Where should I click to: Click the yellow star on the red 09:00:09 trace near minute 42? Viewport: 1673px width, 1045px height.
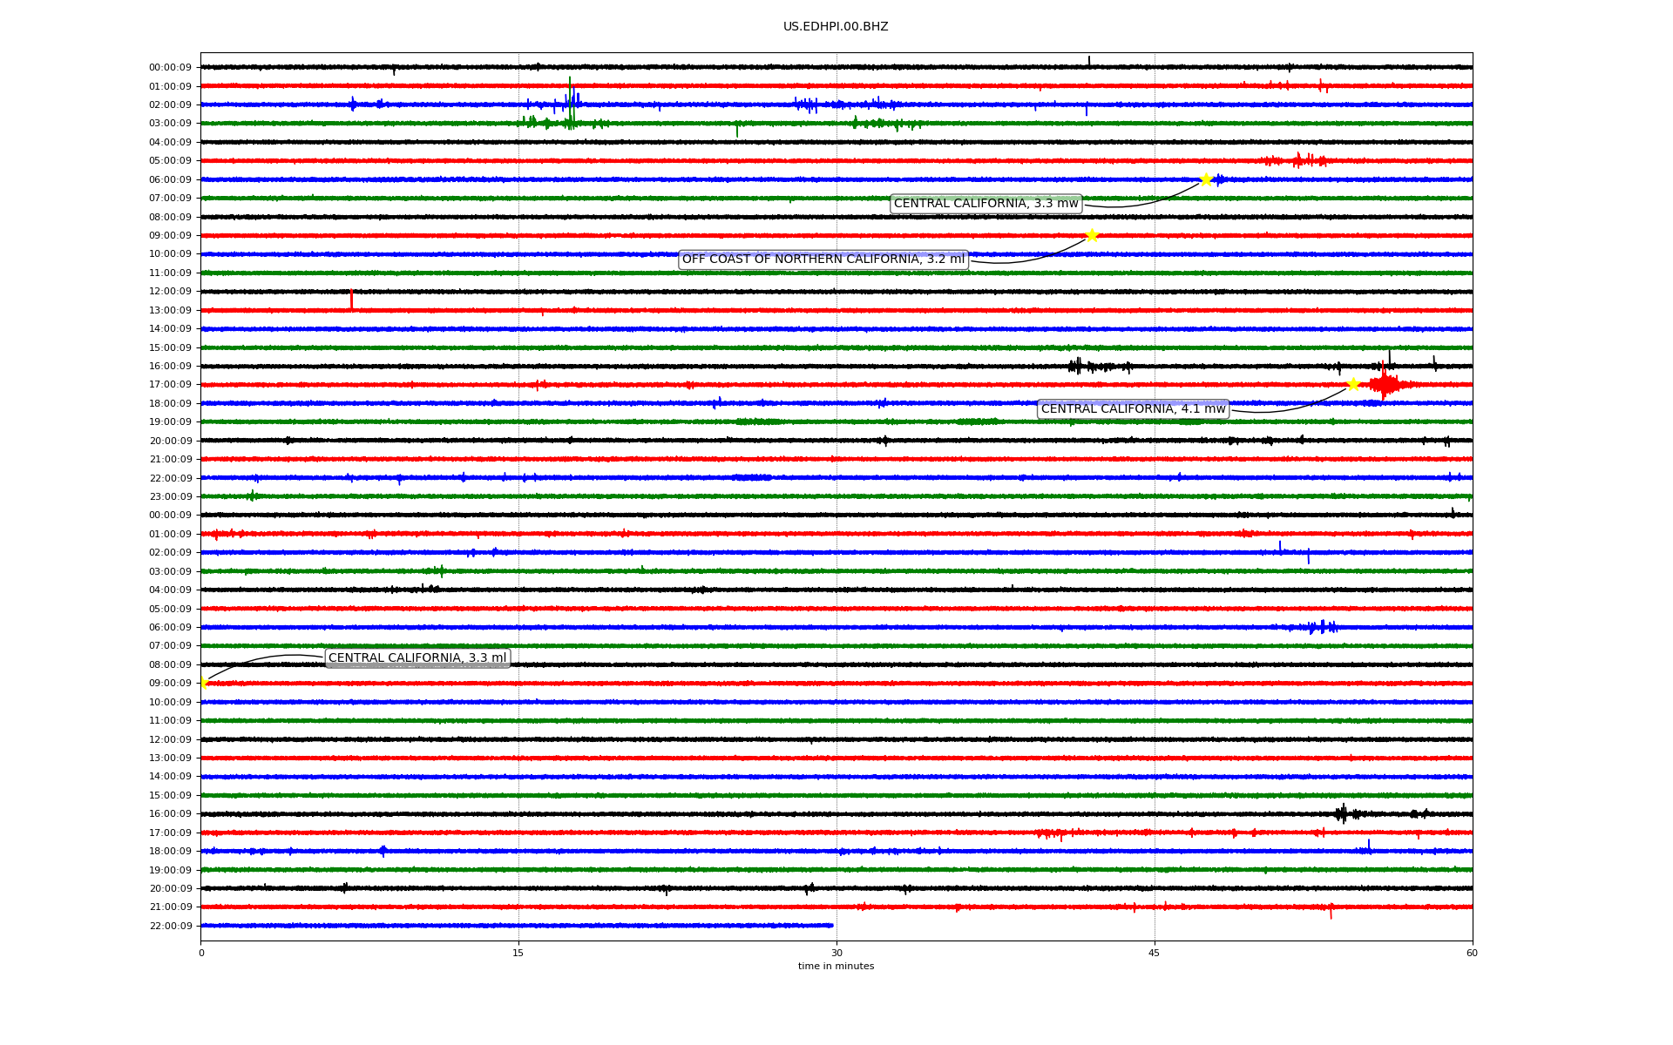[x=1092, y=235]
